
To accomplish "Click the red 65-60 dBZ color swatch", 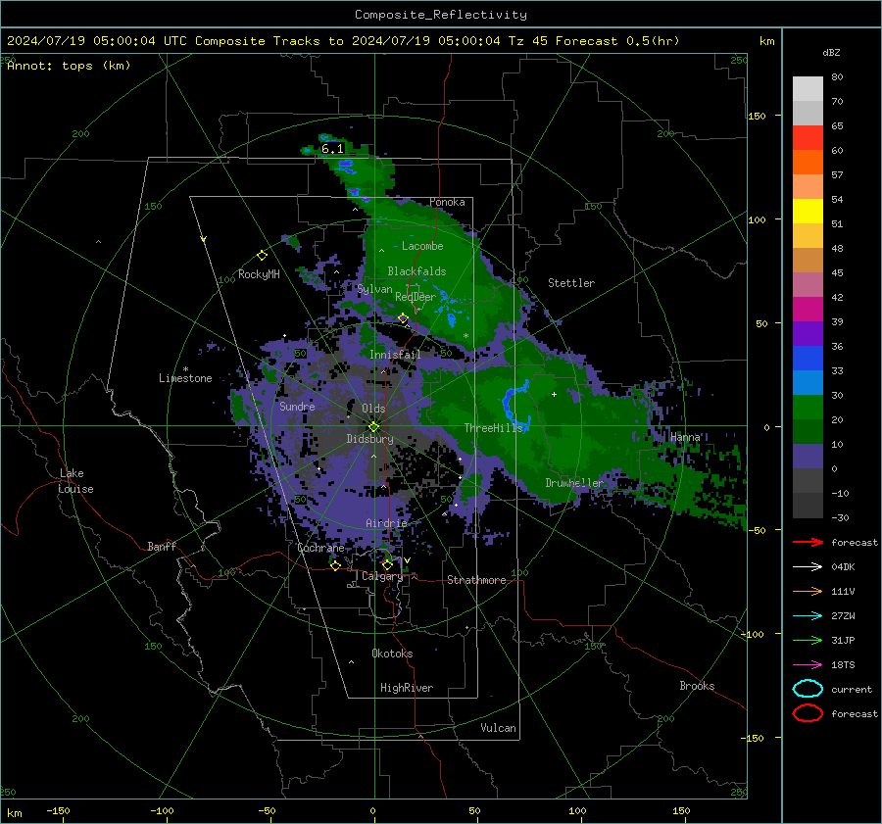I will [808, 138].
